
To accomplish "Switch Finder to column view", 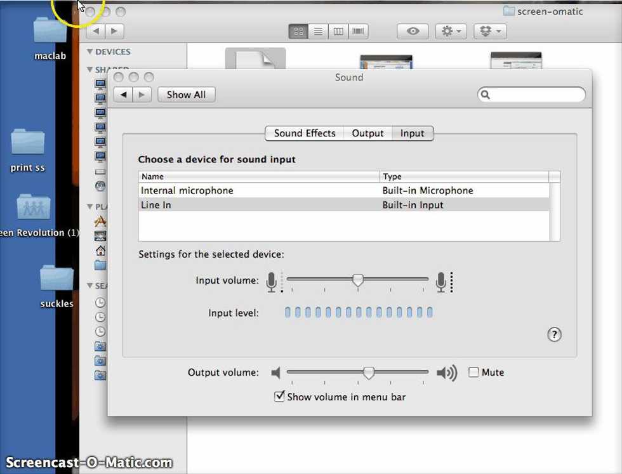I will click(338, 31).
